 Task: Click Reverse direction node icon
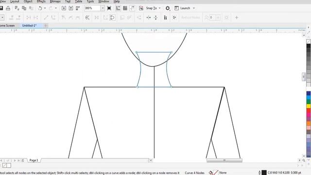[x=87, y=17]
